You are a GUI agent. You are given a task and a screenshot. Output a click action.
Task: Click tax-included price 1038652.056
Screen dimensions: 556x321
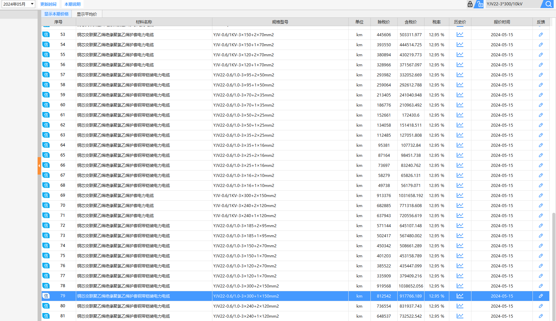coord(411,286)
